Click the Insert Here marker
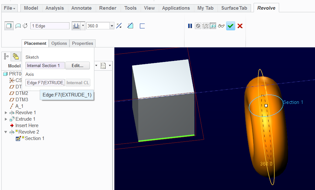 point(24,125)
